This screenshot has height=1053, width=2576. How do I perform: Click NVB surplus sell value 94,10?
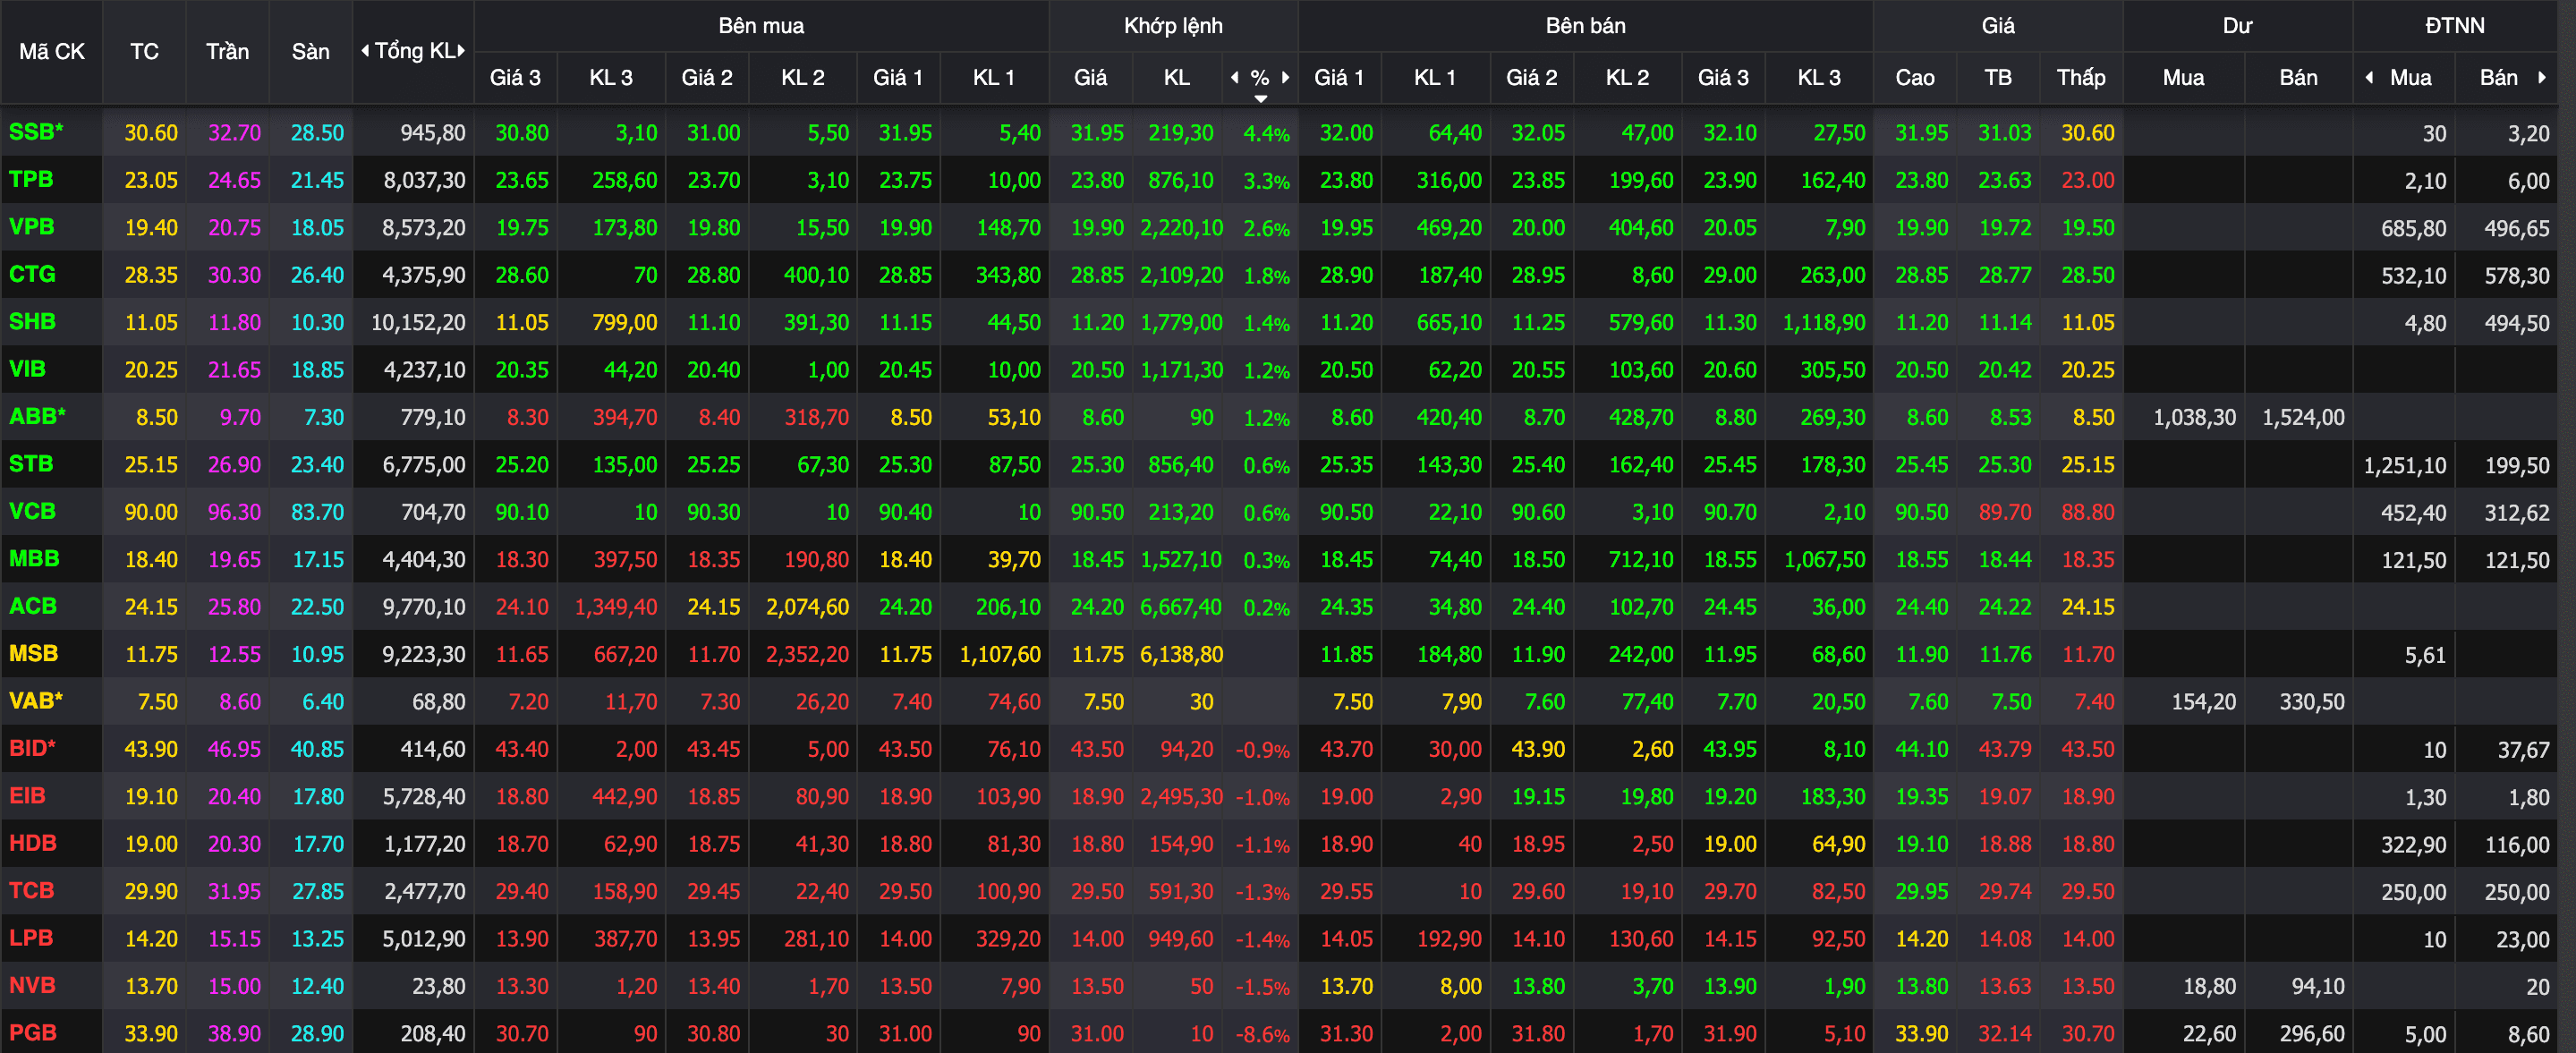point(2318,986)
